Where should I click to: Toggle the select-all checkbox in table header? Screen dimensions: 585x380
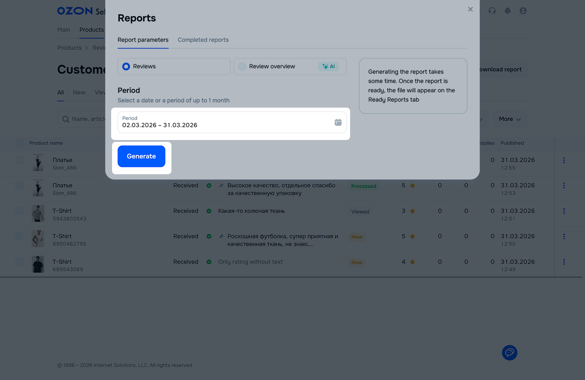[19, 144]
